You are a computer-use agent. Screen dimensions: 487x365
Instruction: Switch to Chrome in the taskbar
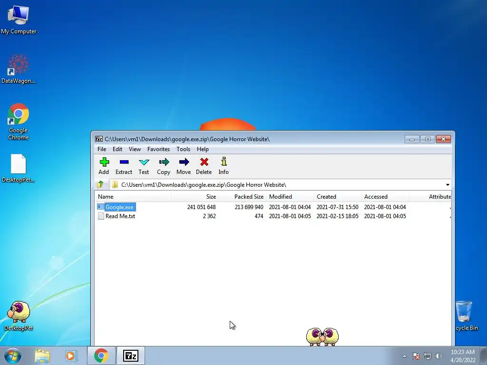coord(101,355)
